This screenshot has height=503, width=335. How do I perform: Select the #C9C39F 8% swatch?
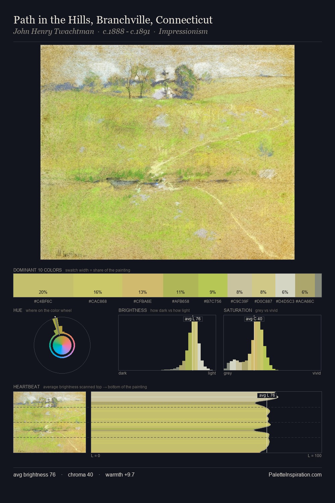240,285
